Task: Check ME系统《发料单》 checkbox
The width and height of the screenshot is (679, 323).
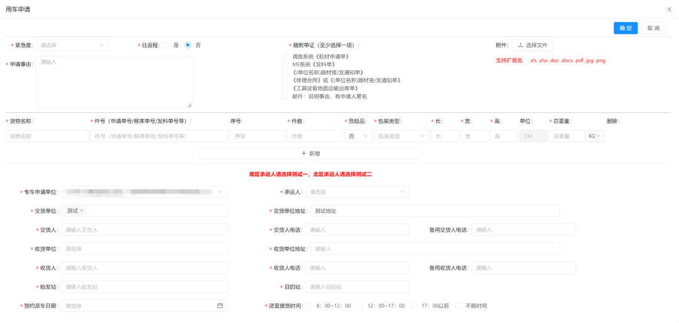Action: pos(285,65)
